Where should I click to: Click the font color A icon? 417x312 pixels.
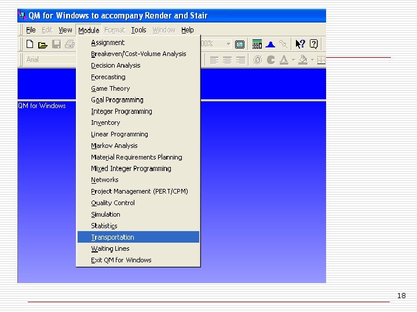coord(284,60)
